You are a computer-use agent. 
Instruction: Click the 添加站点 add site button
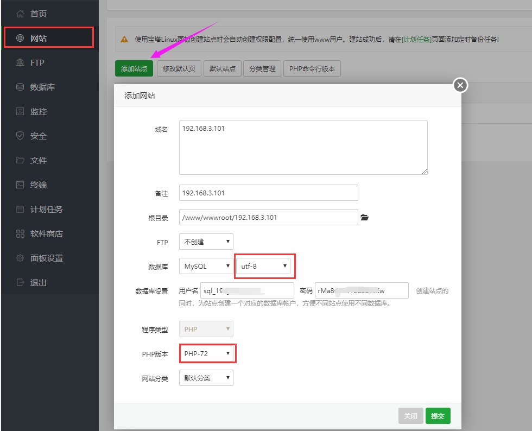(x=134, y=68)
